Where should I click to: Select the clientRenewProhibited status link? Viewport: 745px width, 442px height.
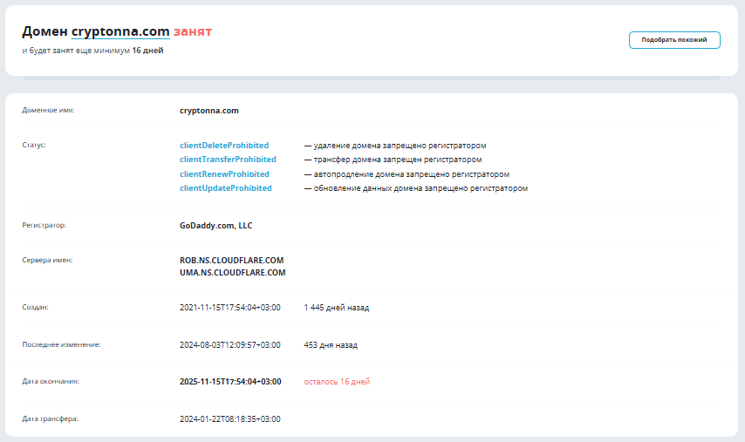(224, 174)
